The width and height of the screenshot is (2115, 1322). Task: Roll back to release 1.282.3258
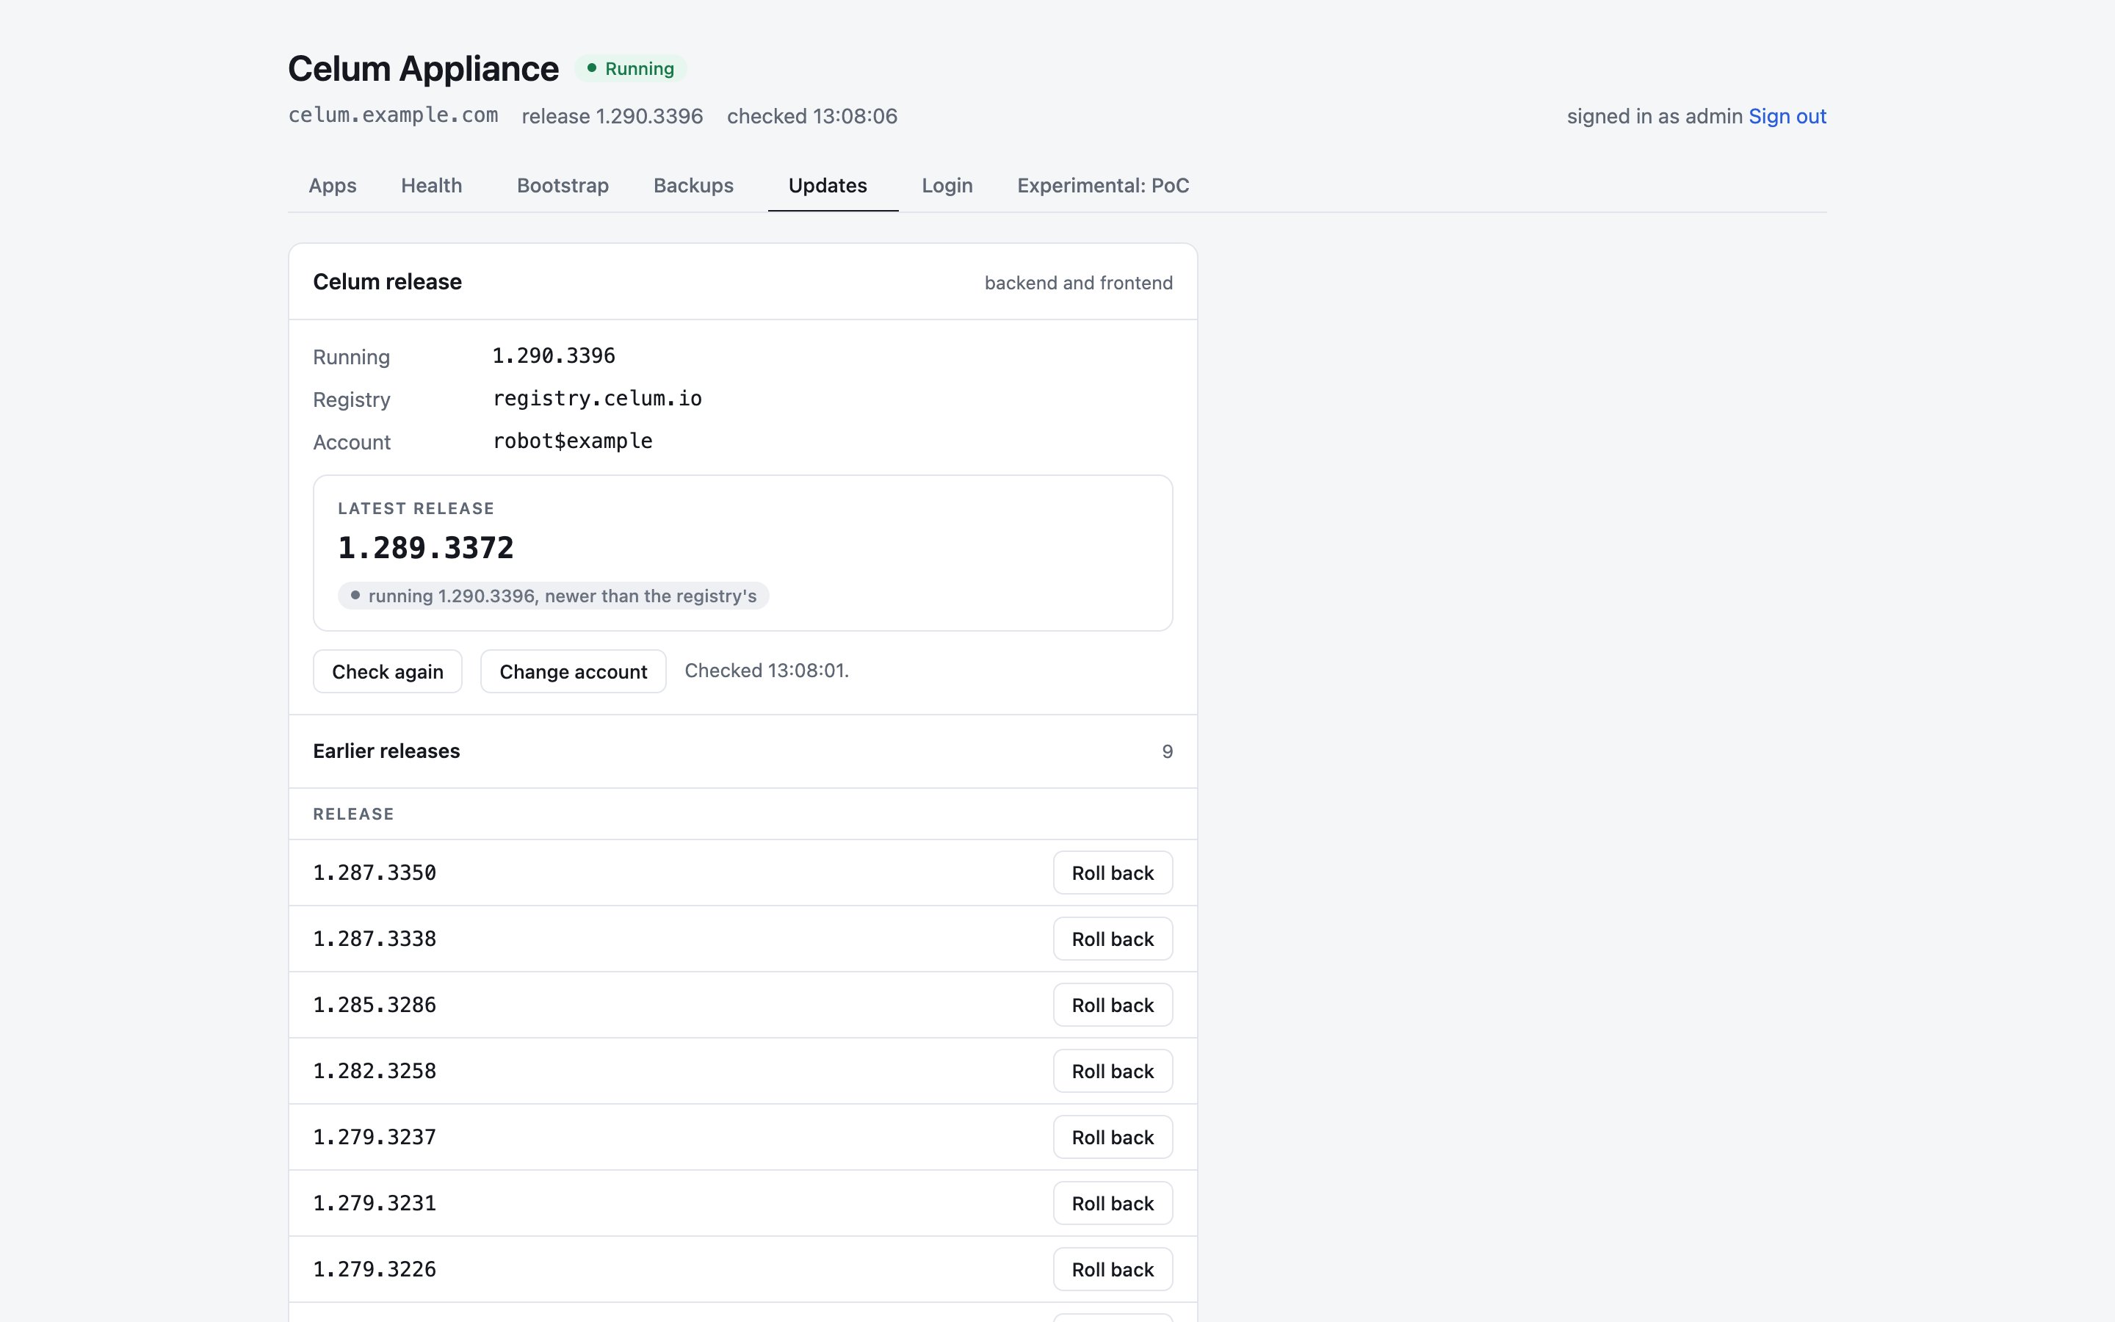tap(1112, 1071)
